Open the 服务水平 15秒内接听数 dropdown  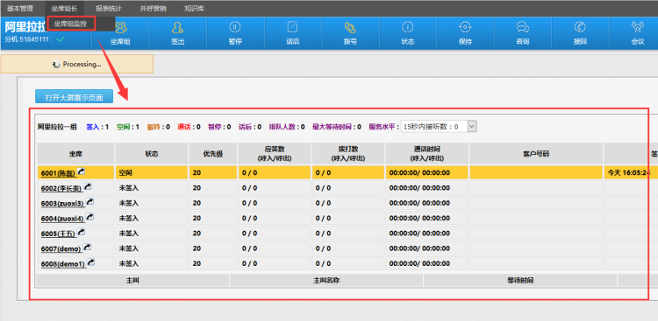(439, 127)
